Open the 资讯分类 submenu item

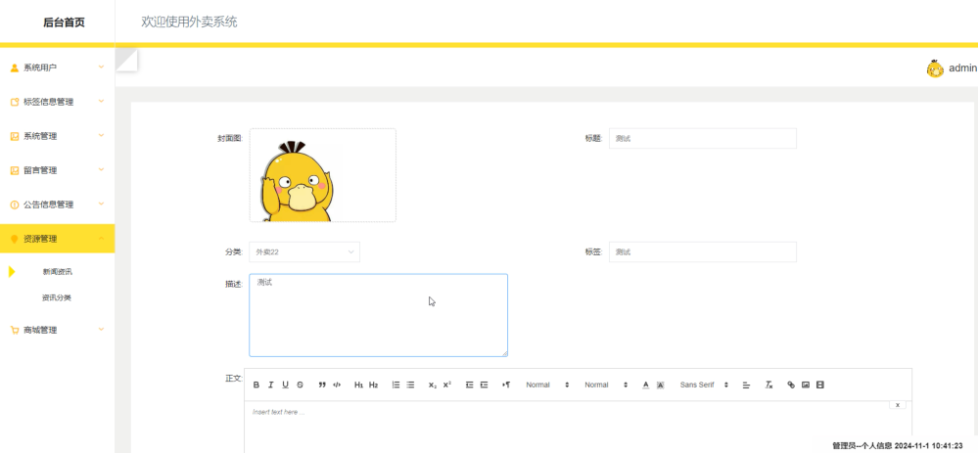point(57,297)
